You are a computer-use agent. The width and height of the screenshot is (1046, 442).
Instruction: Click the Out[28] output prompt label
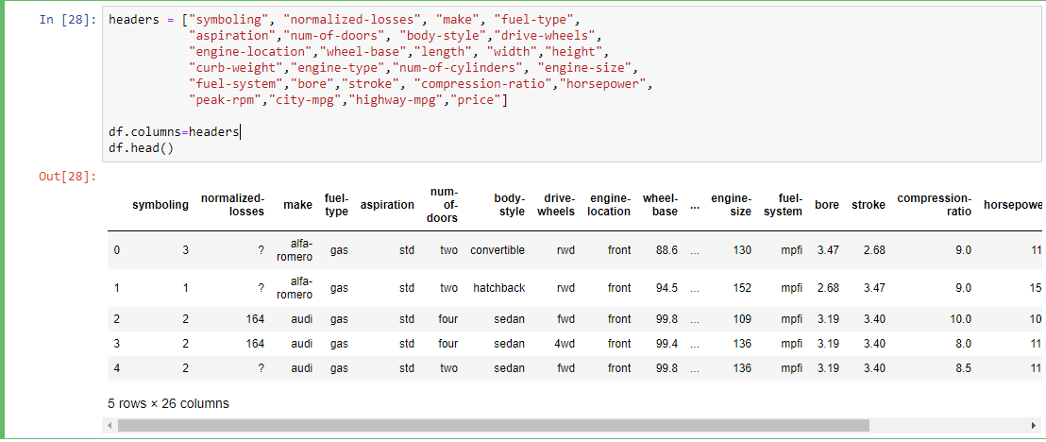[x=68, y=177]
